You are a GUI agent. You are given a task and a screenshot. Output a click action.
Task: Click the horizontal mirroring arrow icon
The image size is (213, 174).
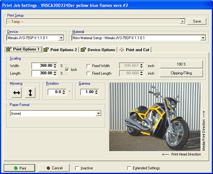17,93
